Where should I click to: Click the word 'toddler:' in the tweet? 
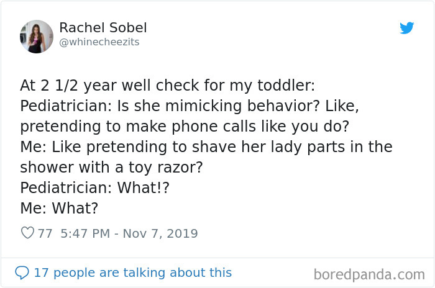(x=286, y=86)
